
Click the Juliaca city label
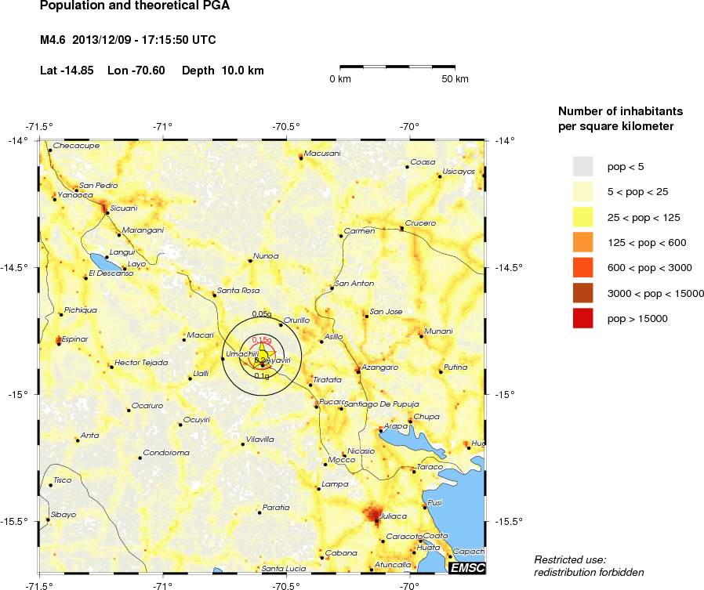click(x=394, y=516)
